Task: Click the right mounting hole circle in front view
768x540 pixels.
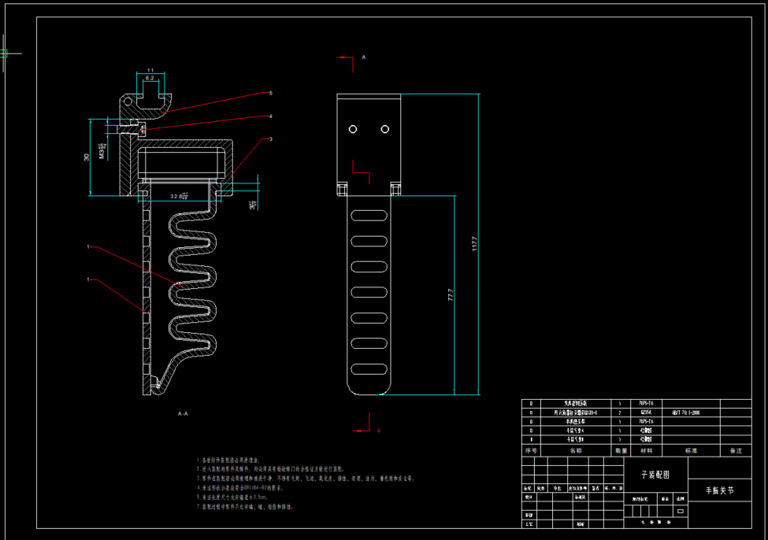Action: tap(385, 129)
